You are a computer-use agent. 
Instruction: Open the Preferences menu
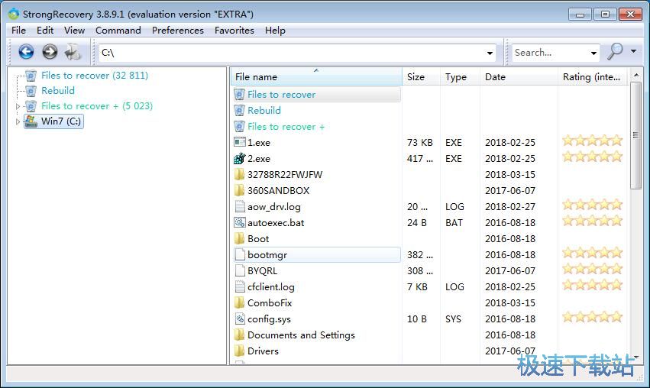pos(177,31)
